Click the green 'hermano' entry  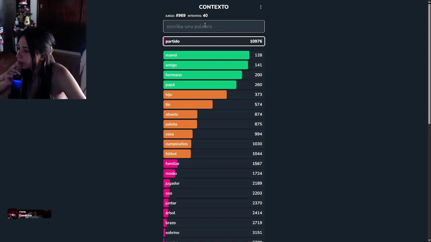[202, 75]
